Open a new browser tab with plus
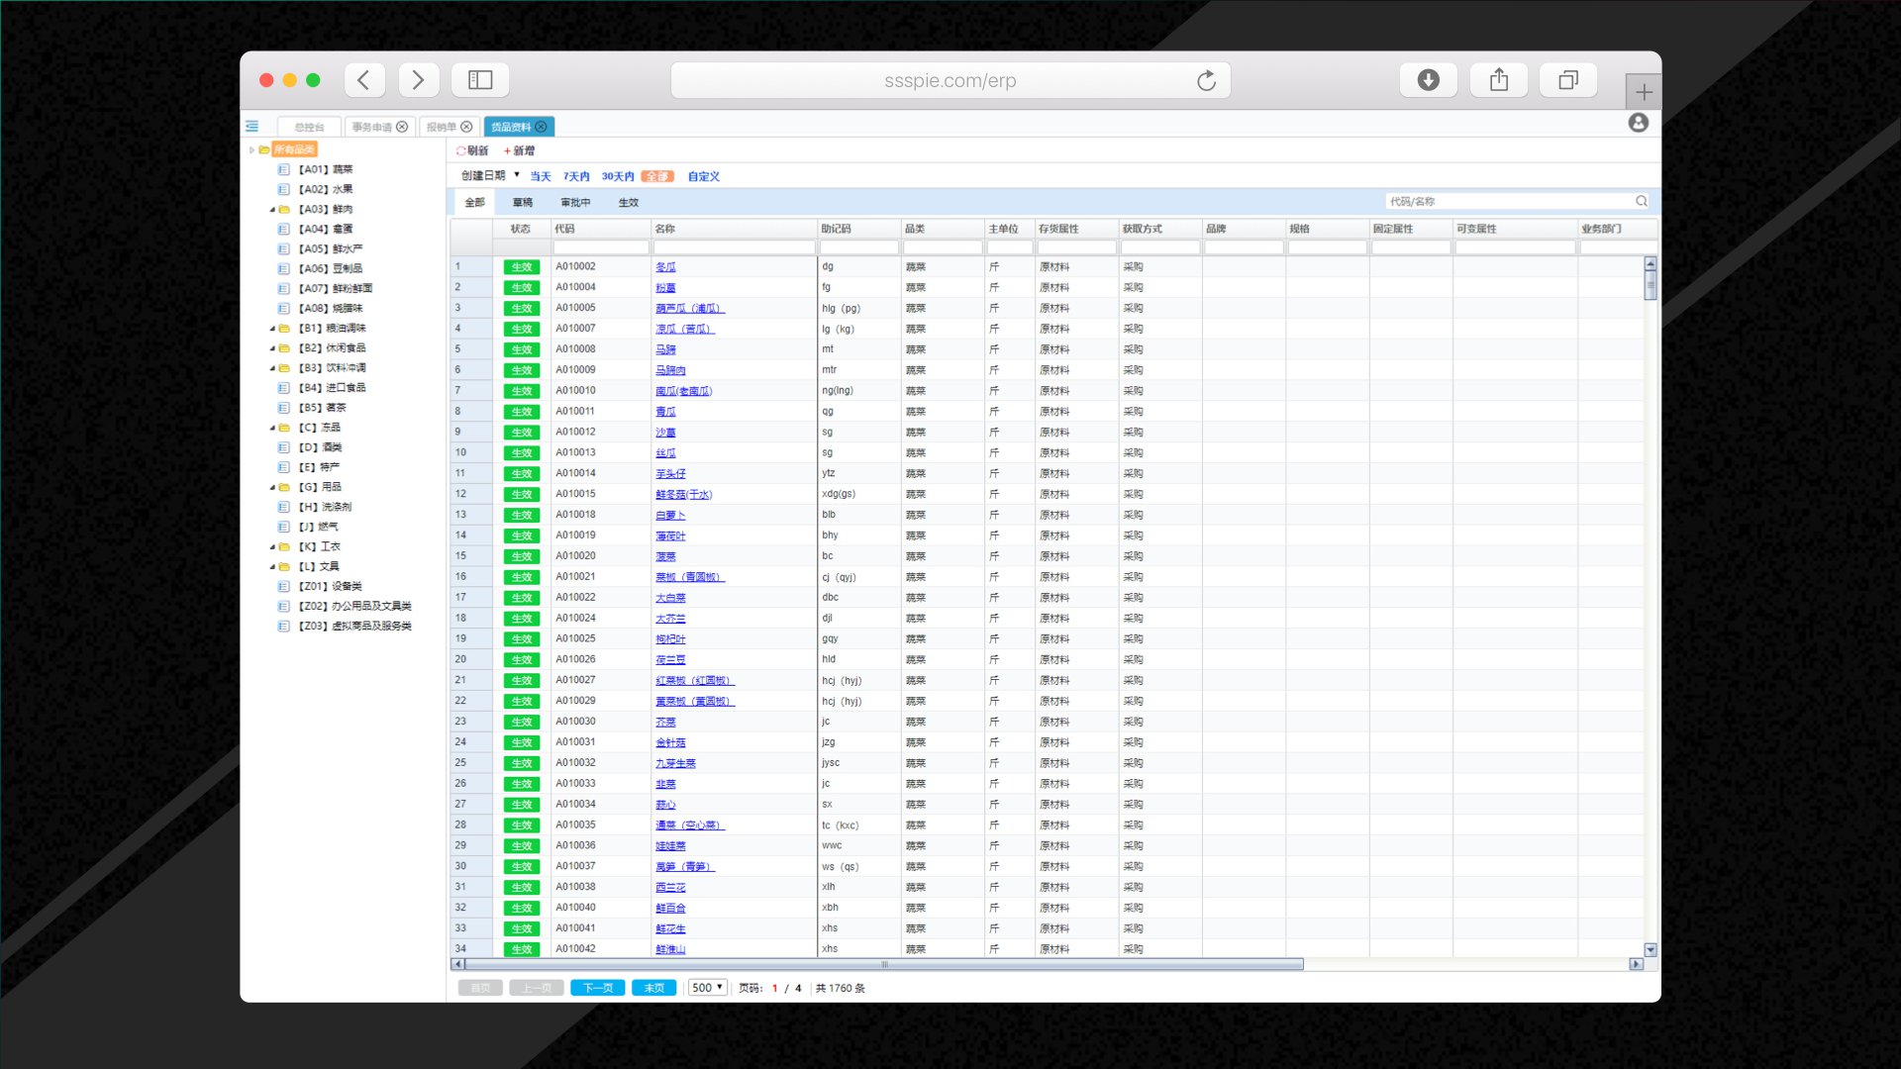The width and height of the screenshot is (1901, 1069). pyautogui.click(x=1644, y=92)
